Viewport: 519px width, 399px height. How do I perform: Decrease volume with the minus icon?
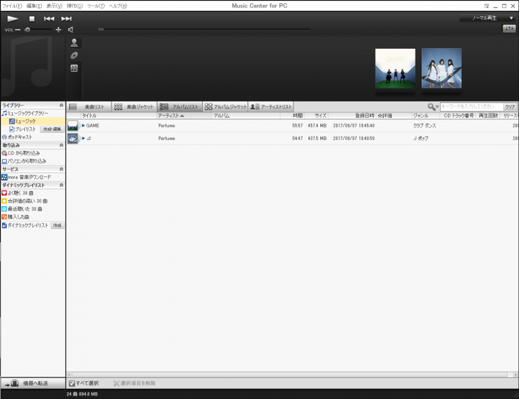point(18,30)
